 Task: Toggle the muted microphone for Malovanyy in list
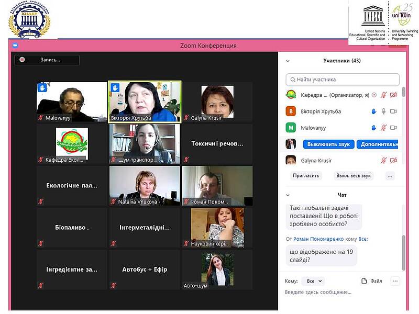click(x=383, y=128)
